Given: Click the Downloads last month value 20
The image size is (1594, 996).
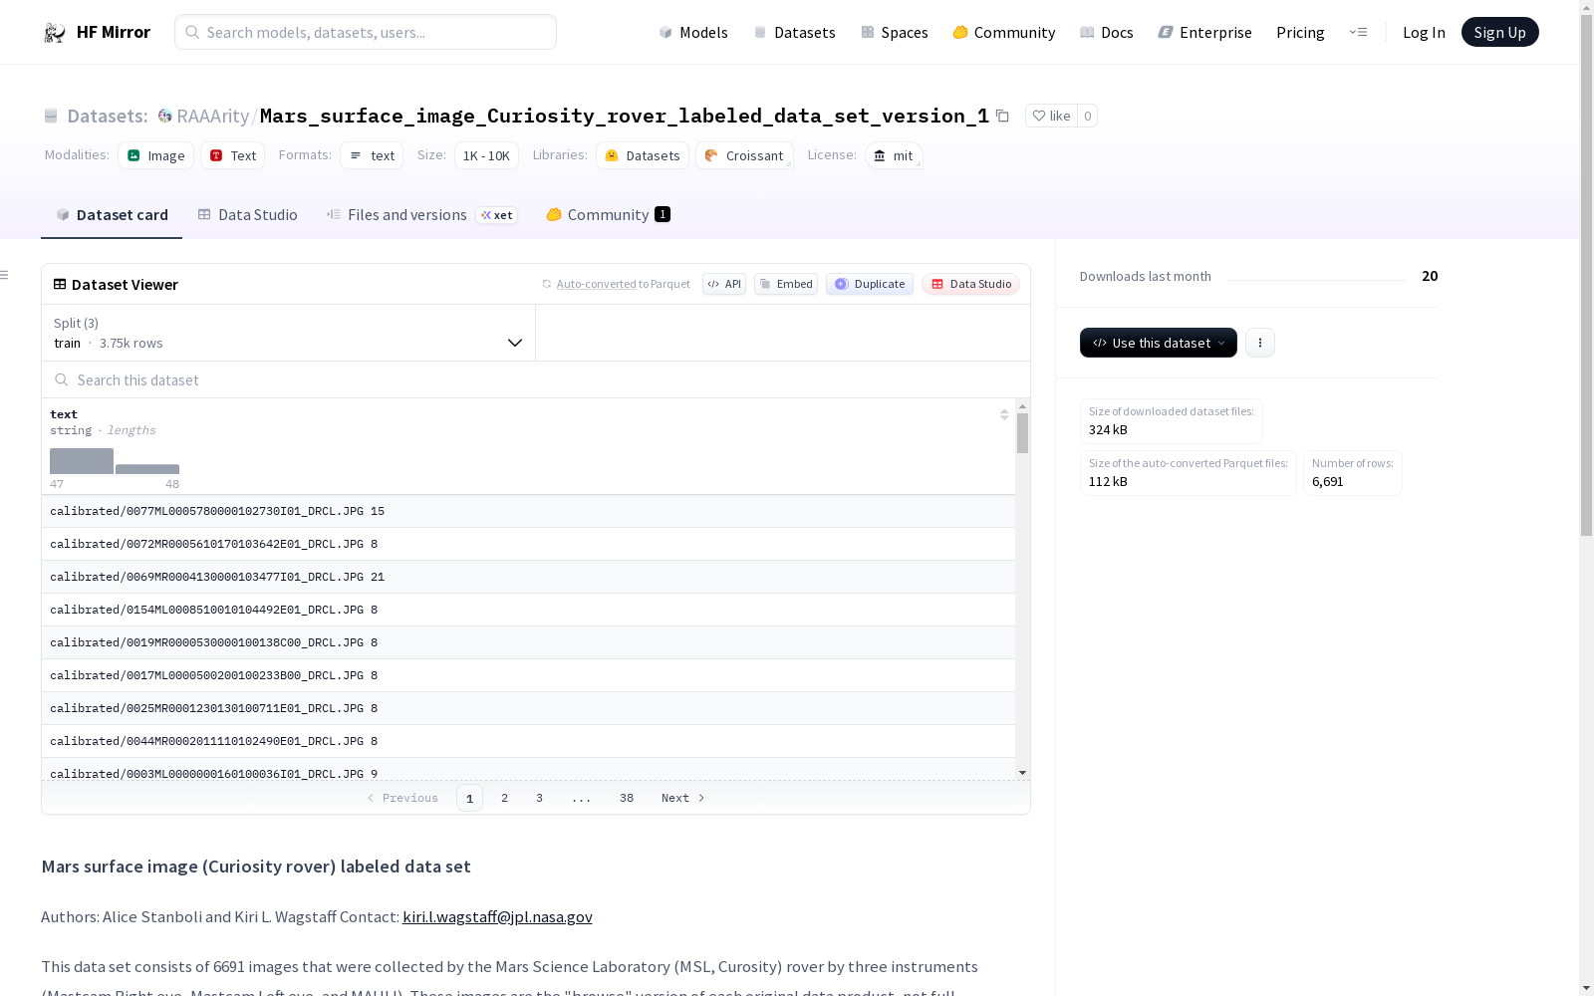Looking at the screenshot, I should click(1430, 276).
